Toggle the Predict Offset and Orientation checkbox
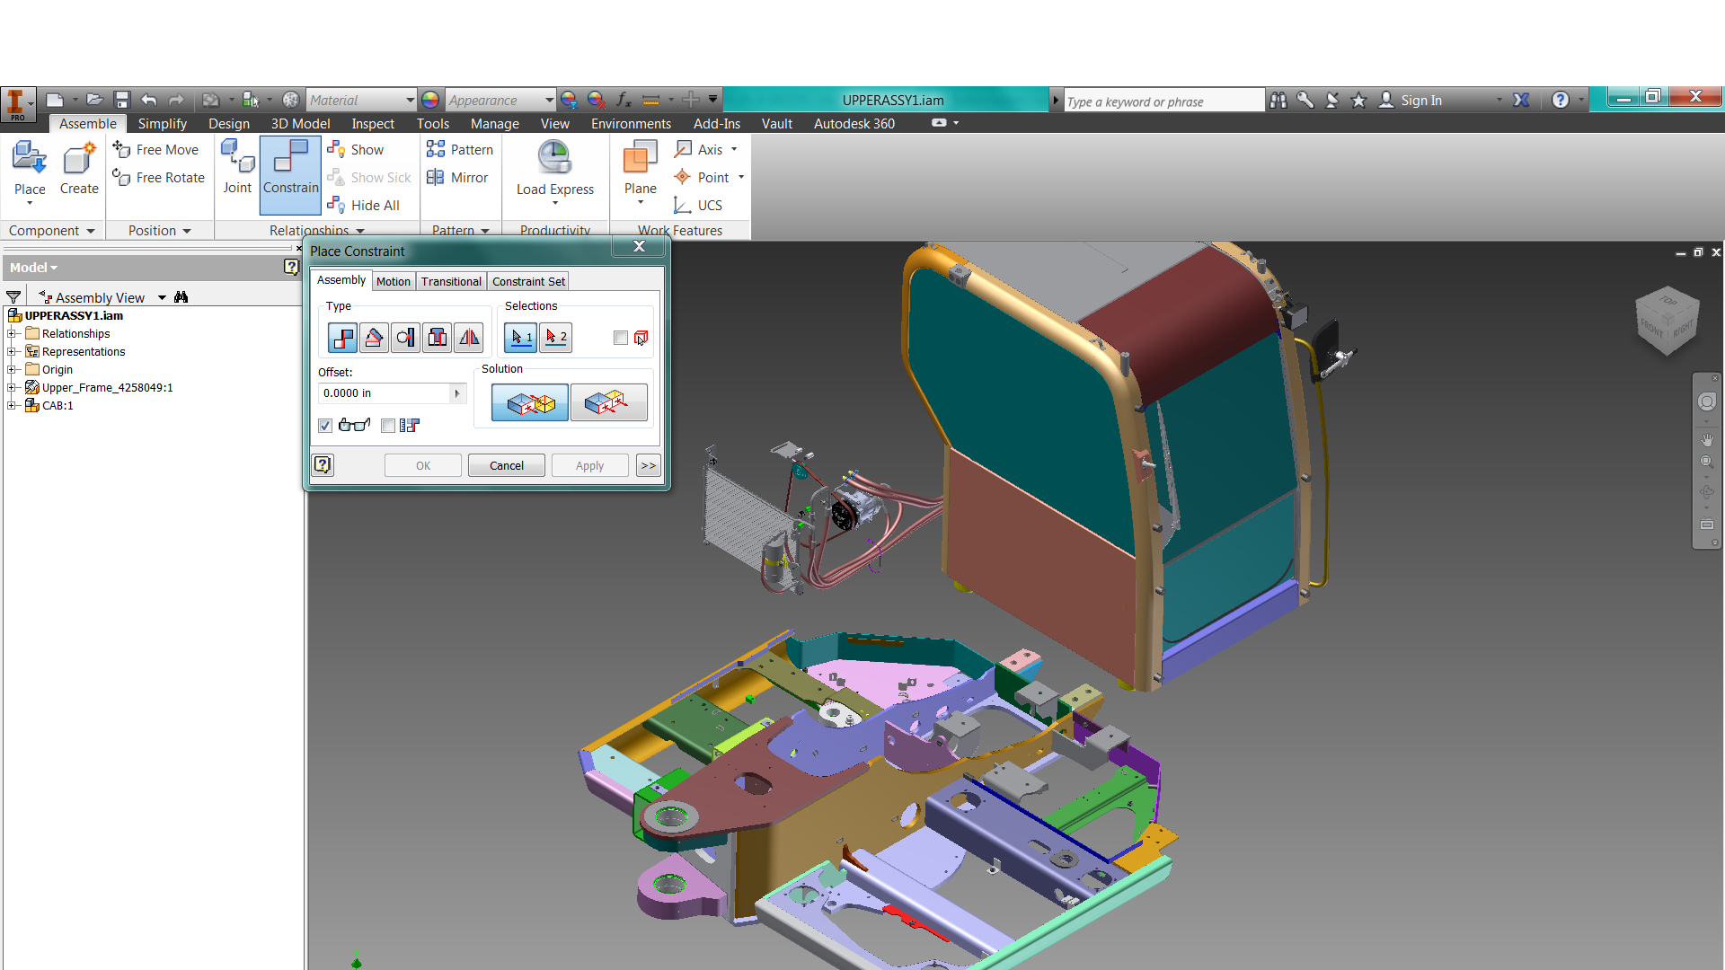The width and height of the screenshot is (1725, 970). [x=388, y=426]
